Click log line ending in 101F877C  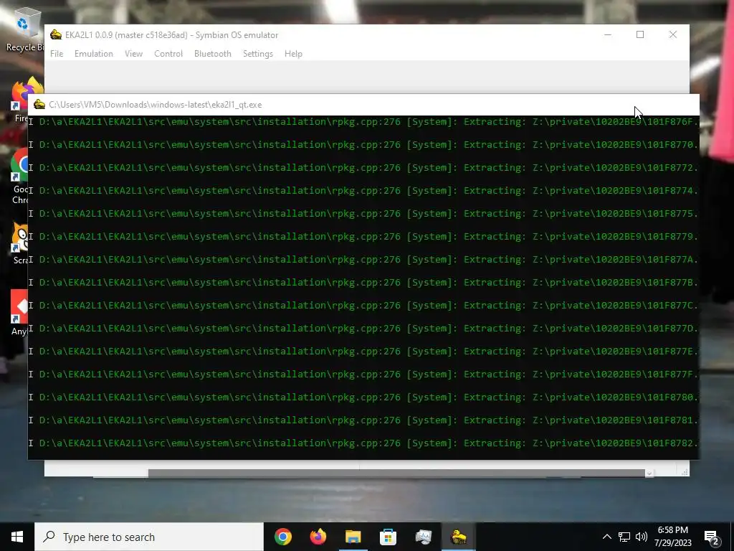[363, 306]
